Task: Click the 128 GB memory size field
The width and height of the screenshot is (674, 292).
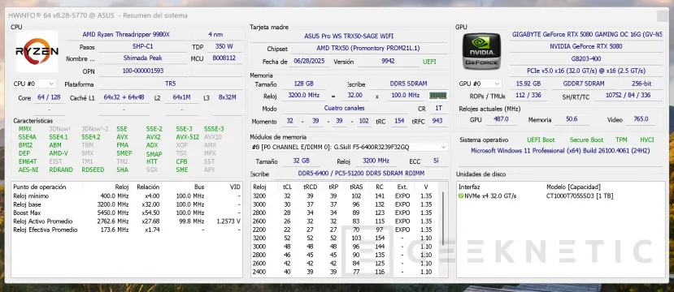Action: pos(305,84)
